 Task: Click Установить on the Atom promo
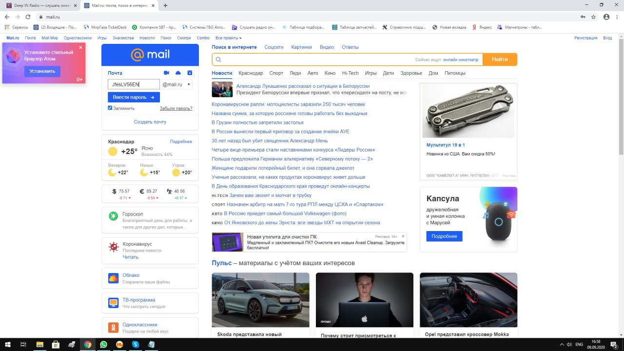(x=42, y=71)
